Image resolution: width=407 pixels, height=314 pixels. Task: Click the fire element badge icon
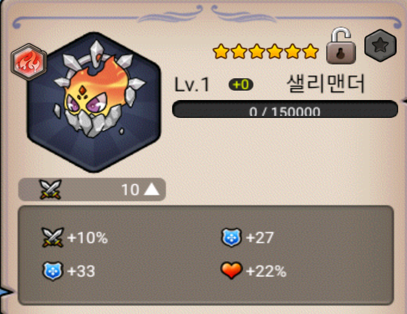point(29,62)
